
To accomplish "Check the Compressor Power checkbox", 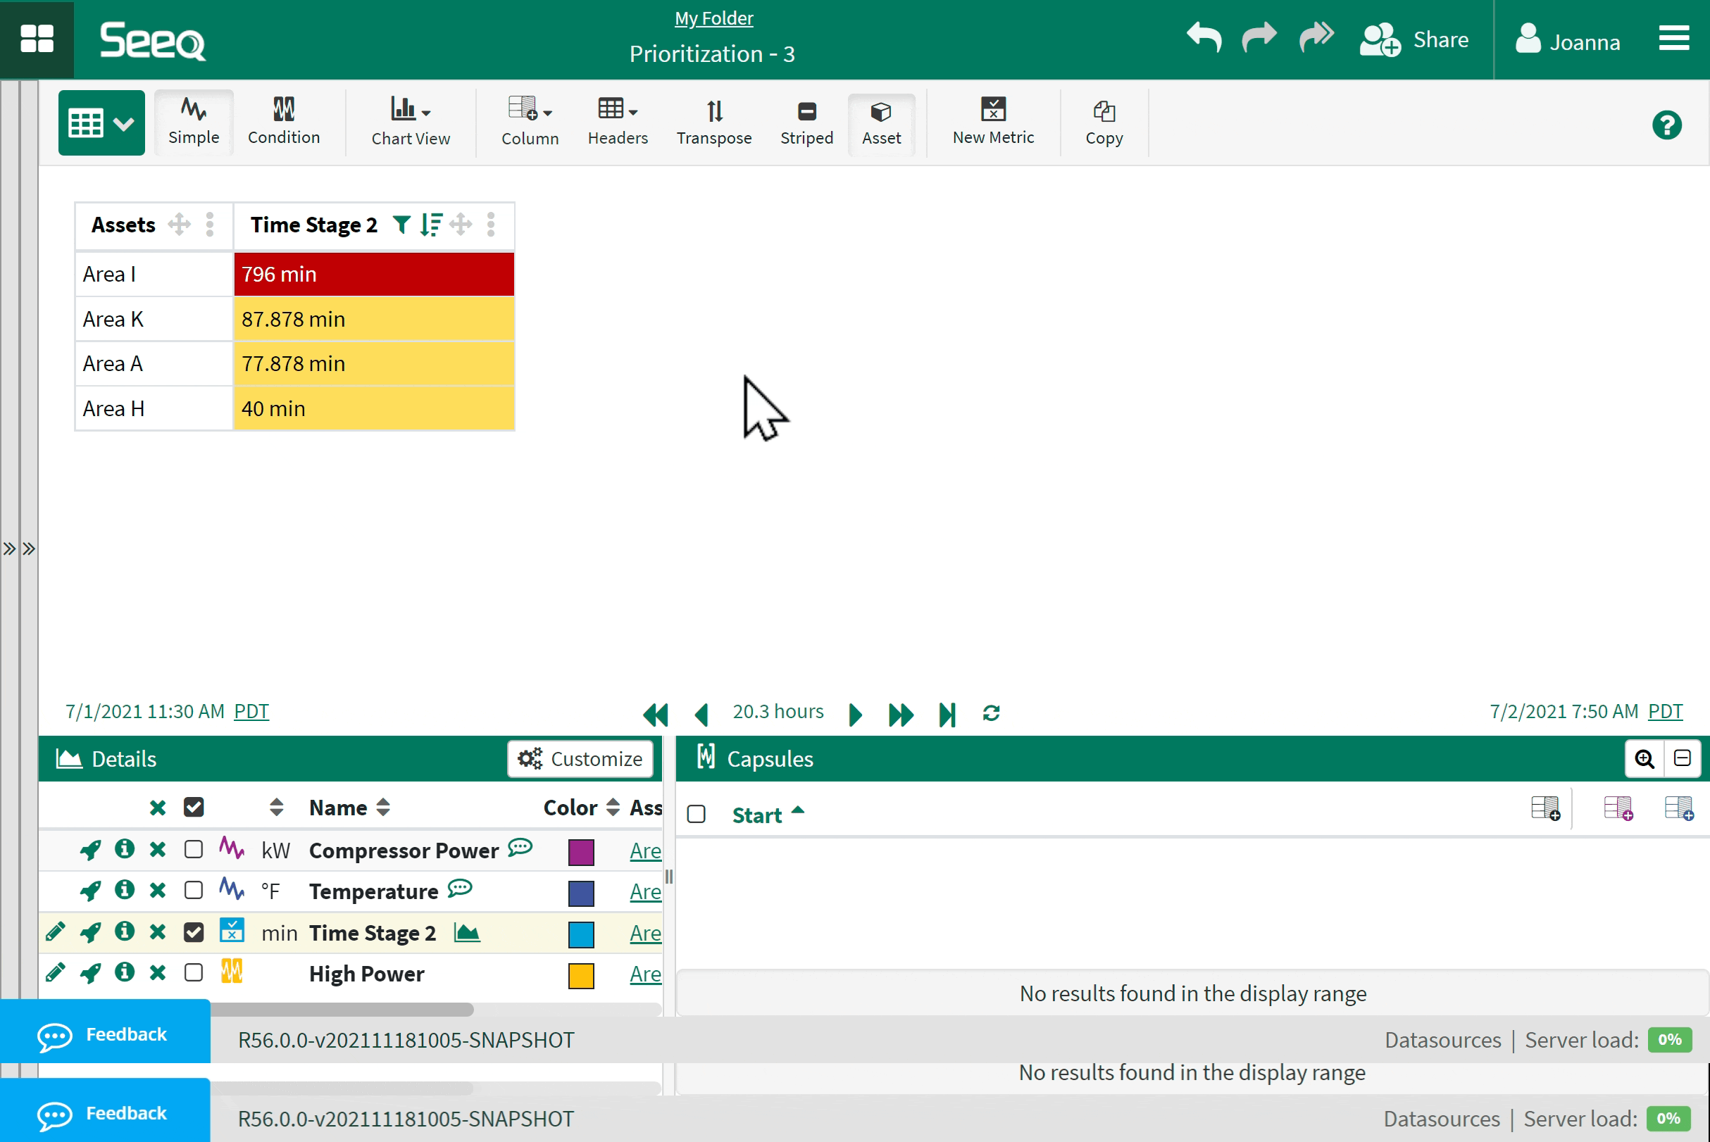I will (x=193, y=849).
